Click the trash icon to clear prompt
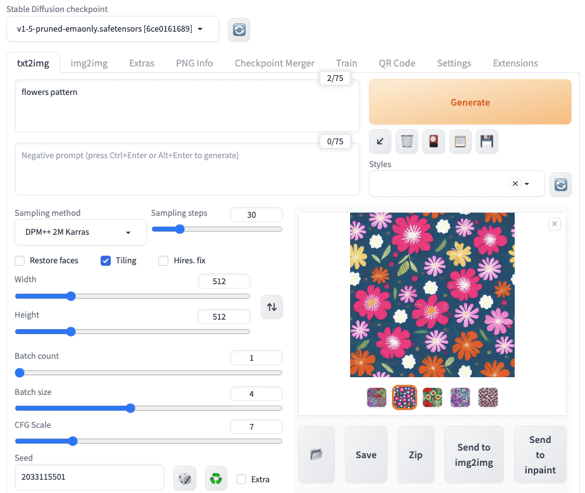The width and height of the screenshot is (585, 493). 407,142
